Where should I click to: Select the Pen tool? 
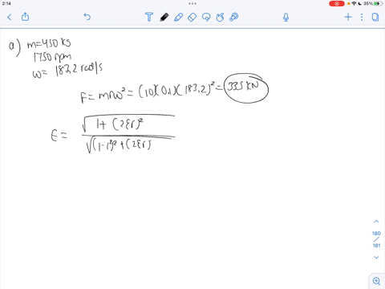click(164, 17)
